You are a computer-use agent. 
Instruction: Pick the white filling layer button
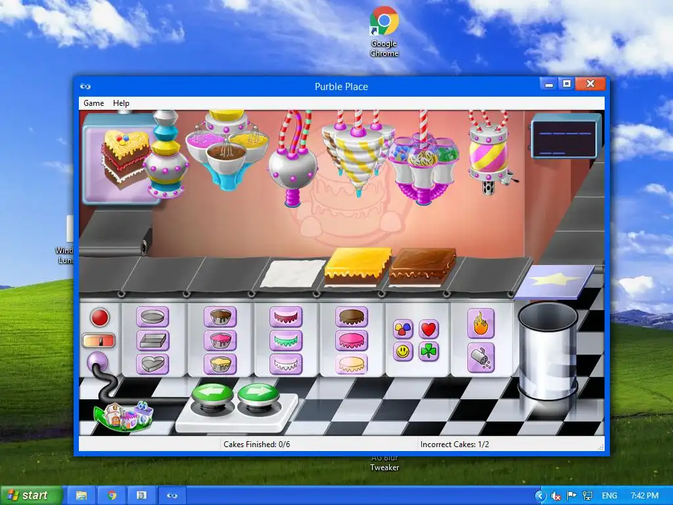tap(286, 364)
